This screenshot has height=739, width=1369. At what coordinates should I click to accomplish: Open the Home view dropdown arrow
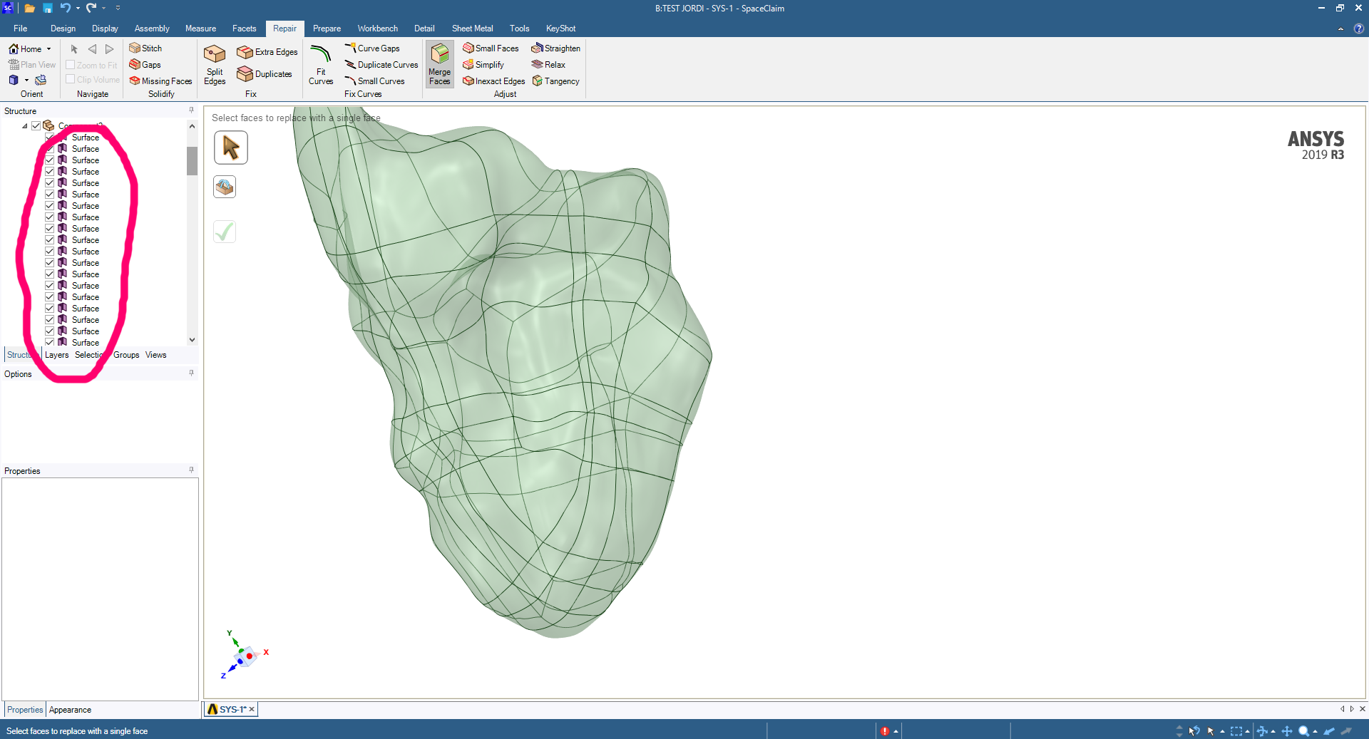[48, 49]
